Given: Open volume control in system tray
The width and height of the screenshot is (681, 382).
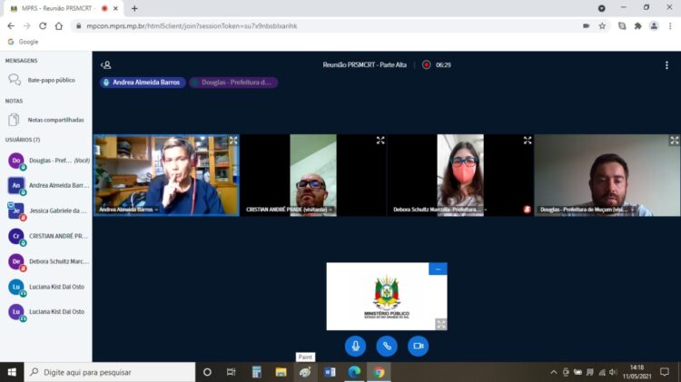Looking at the screenshot, I should click(613, 372).
